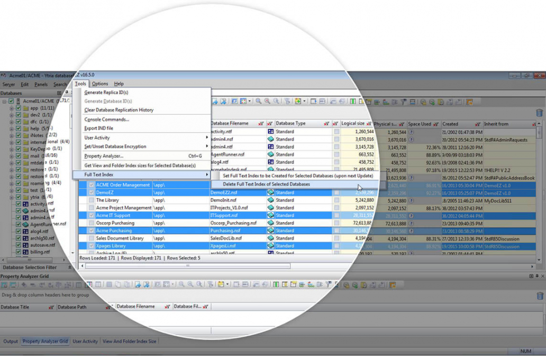
Task: Uncheck the dev2 folder checkbox
Action: pos(19,115)
